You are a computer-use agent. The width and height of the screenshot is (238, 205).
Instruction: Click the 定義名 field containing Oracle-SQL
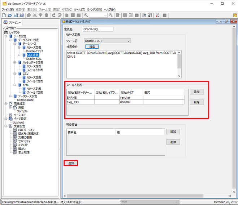tap(98, 29)
